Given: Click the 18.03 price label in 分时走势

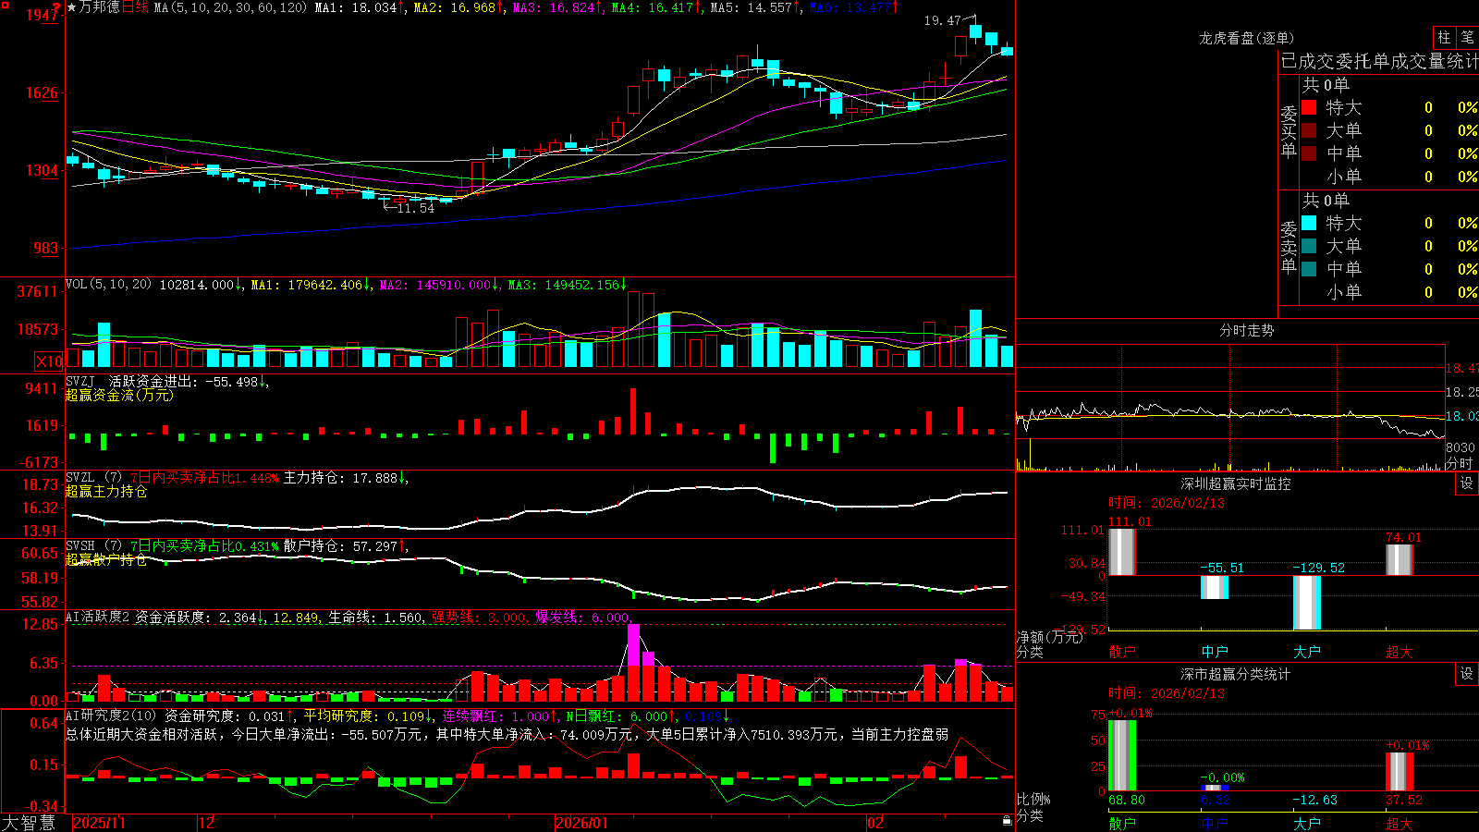Looking at the screenshot, I should (1462, 417).
